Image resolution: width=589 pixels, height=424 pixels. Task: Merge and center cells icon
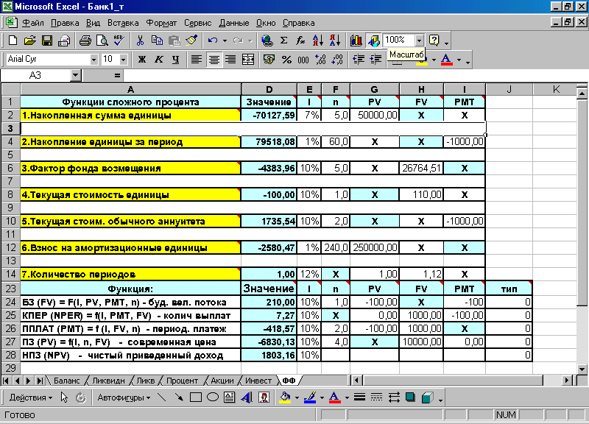(x=248, y=60)
